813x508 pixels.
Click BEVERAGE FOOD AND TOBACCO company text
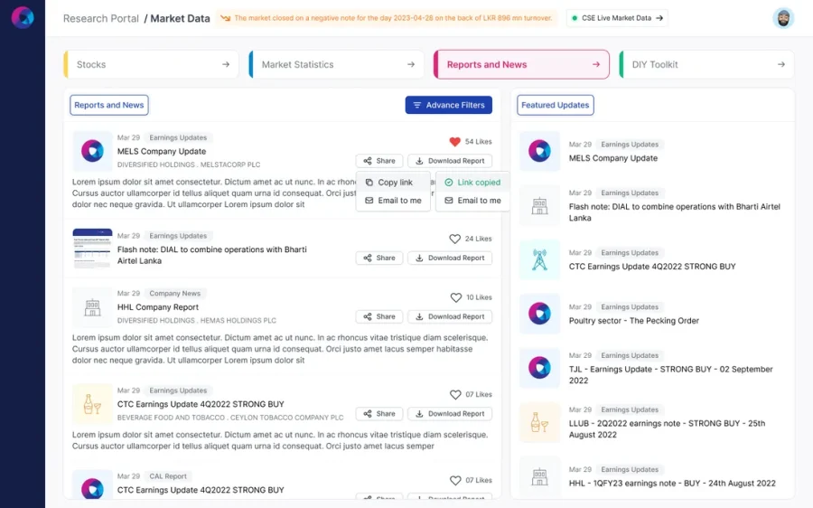click(230, 418)
